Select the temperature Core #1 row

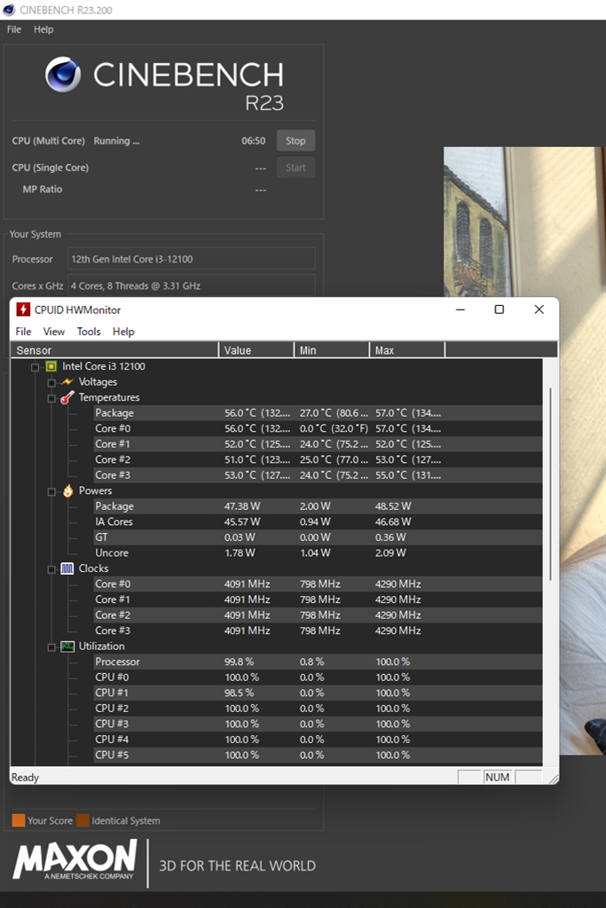pyautogui.click(x=318, y=444)
